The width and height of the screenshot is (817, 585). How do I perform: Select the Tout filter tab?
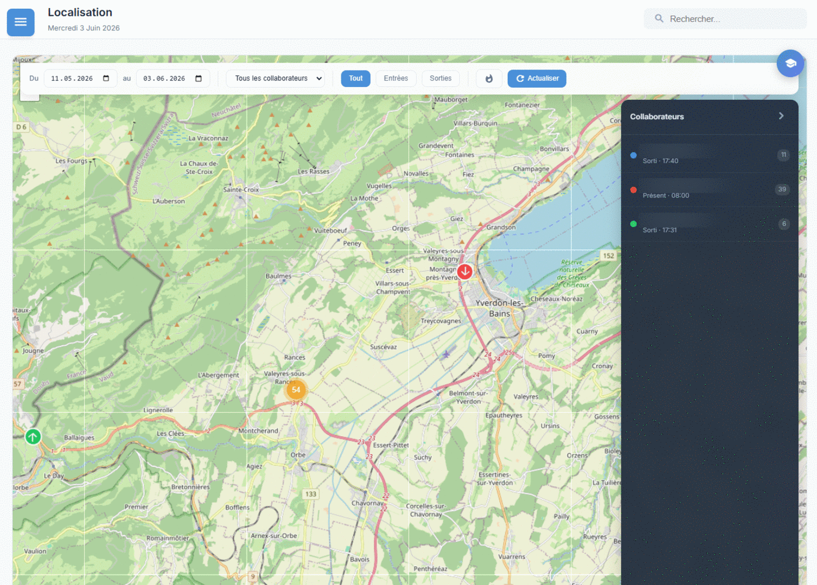click(356, 78)
